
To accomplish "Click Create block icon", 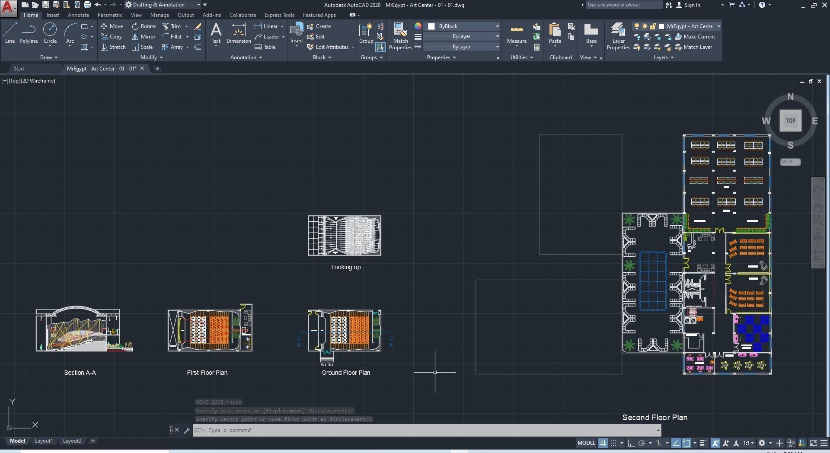I will (319, 26).
